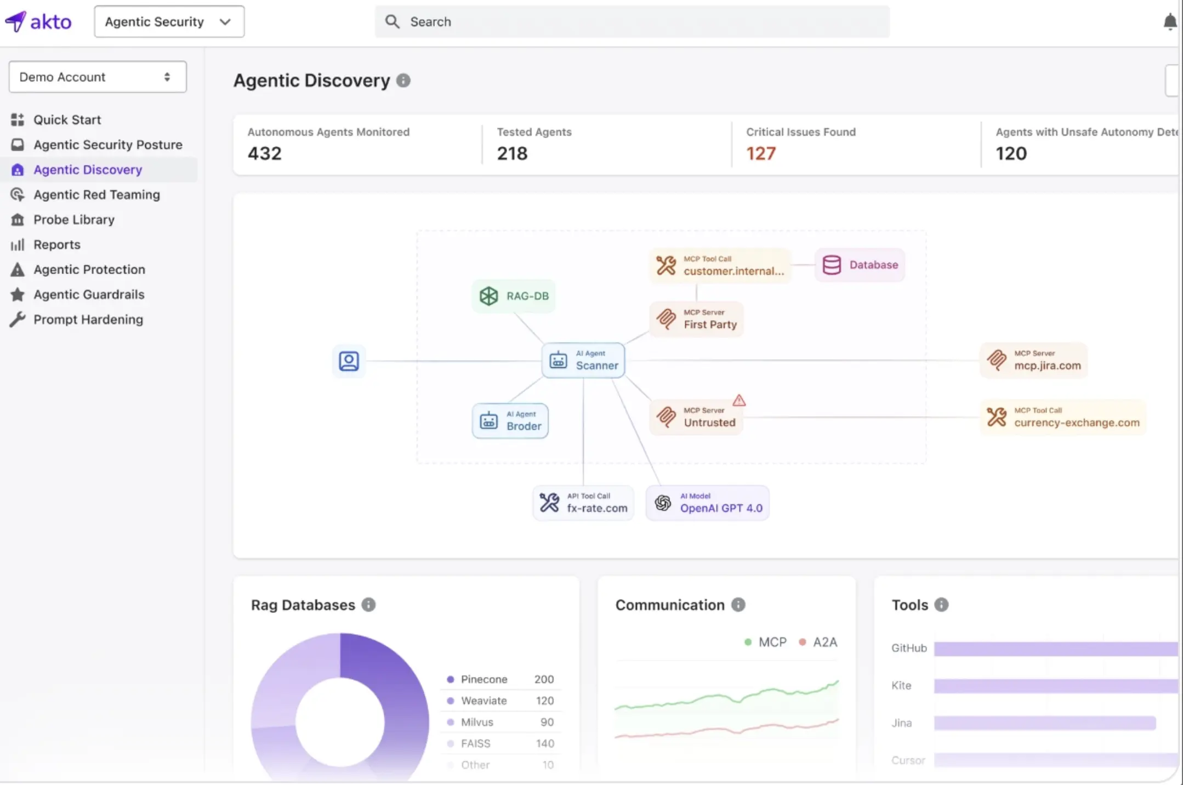Toggle MCP series in Communication chart
The height and width of the screenshot is (785, 1183).
765,642
